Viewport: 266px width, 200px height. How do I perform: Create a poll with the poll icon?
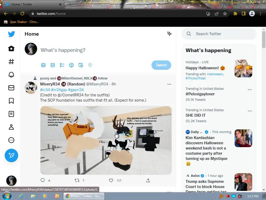(62, 65)
